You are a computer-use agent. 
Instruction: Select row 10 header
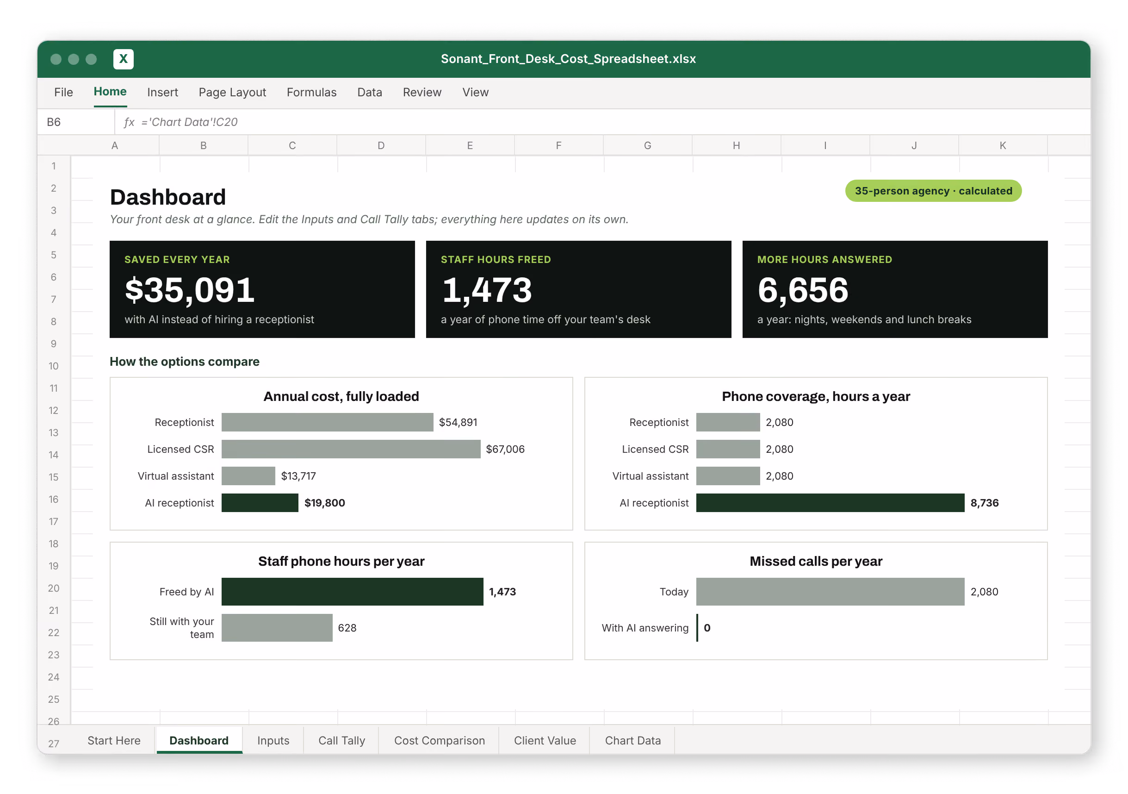click(54, 366)
